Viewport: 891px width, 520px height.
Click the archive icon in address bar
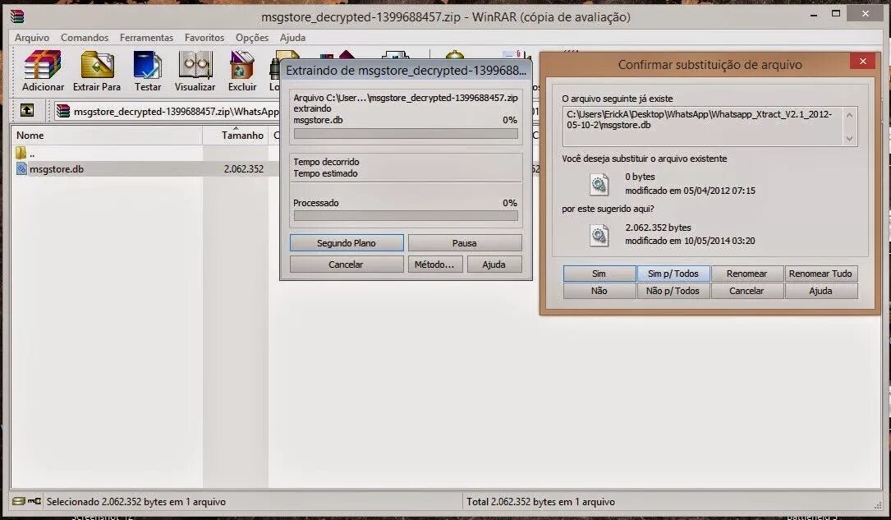(x=63, y=111)
